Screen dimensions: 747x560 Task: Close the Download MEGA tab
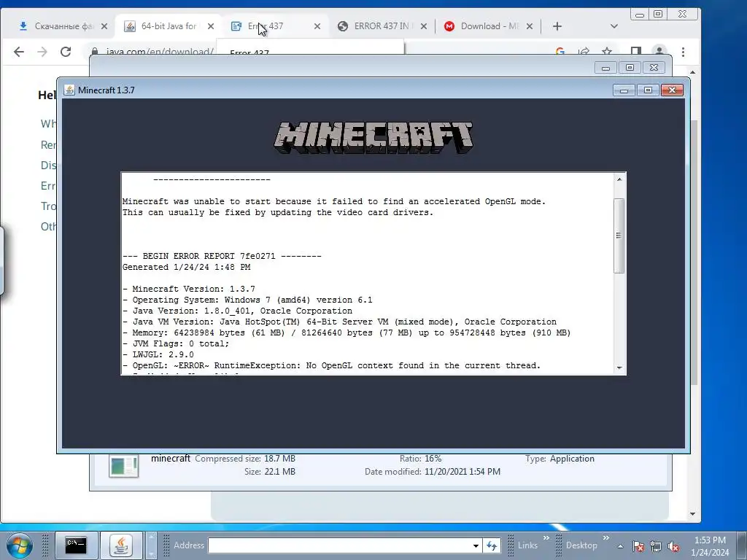coord(530,26)
